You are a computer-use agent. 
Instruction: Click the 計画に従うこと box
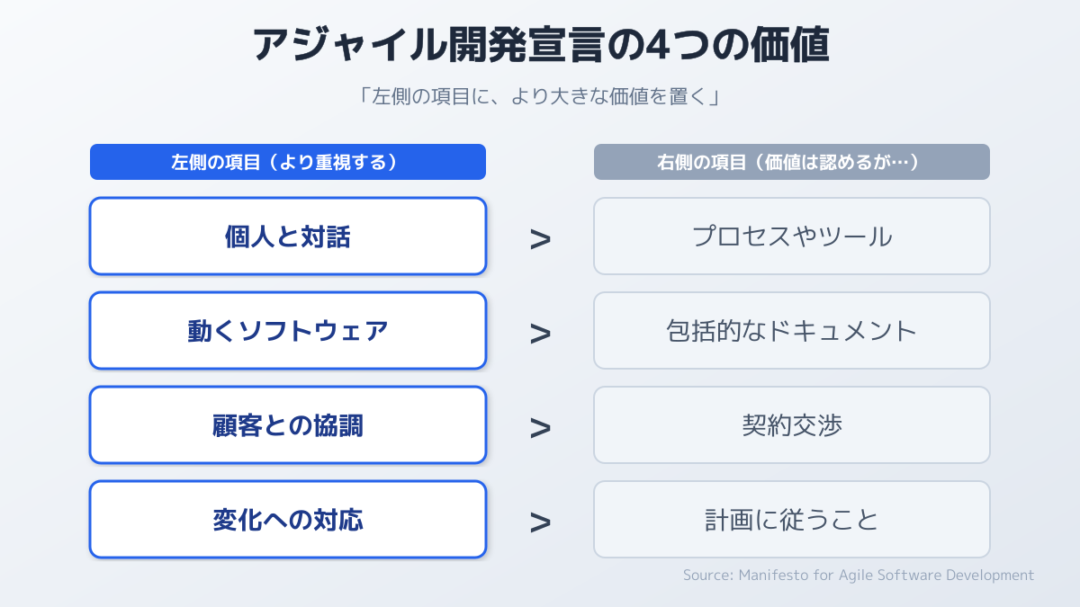click(792, 520)
